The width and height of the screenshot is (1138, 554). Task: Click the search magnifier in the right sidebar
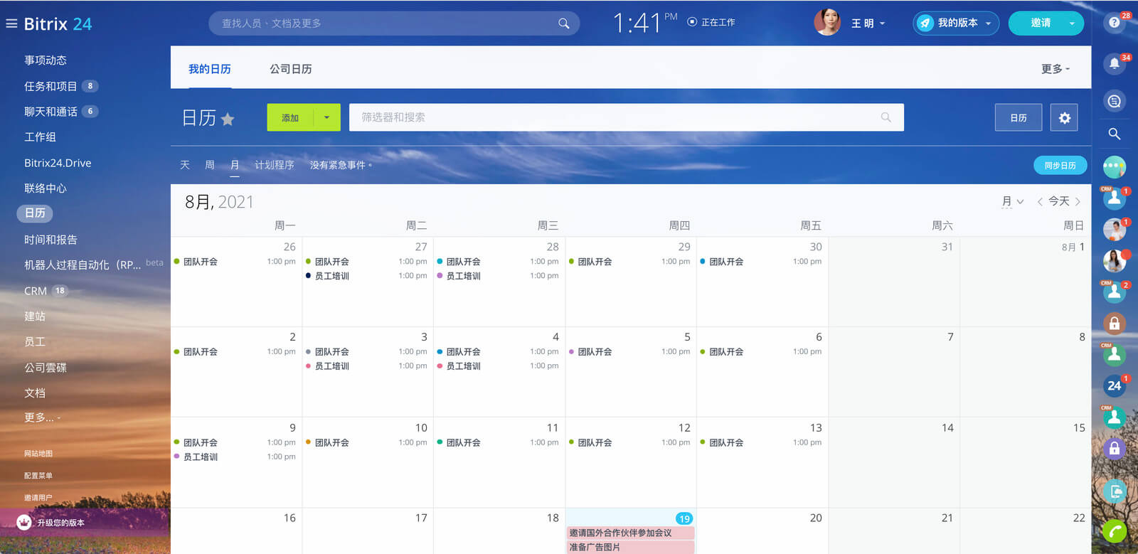coord(1114,134)
